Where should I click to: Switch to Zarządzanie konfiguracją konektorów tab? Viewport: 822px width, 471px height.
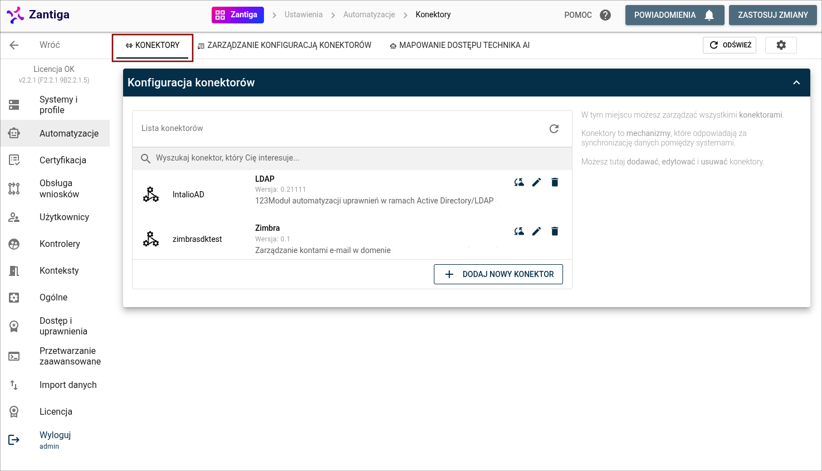[285, 45]
